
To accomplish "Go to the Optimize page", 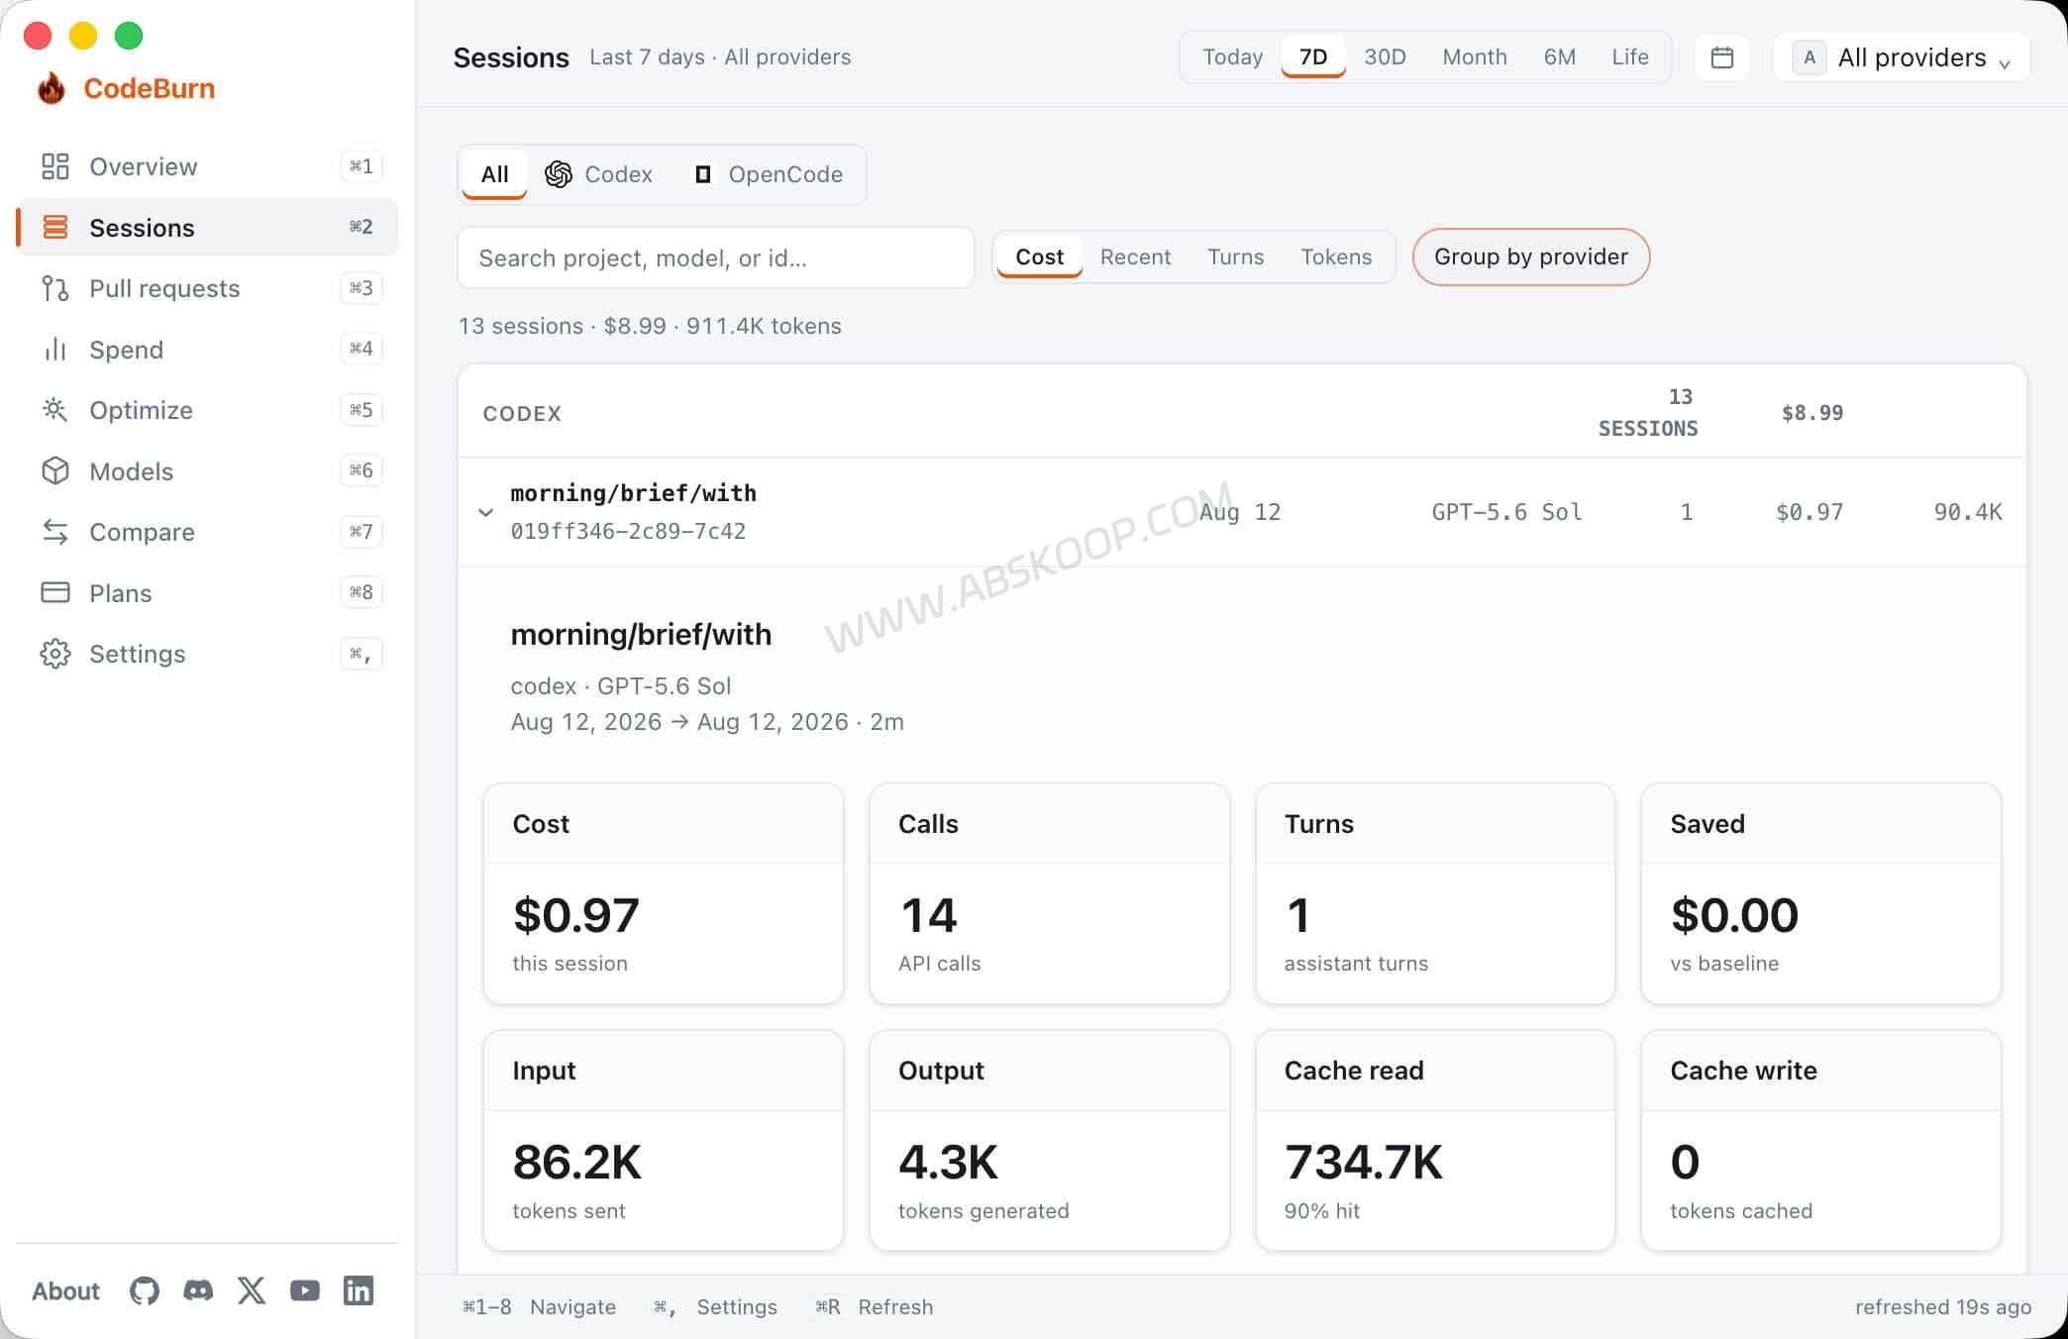I will [x=142, y=410].
